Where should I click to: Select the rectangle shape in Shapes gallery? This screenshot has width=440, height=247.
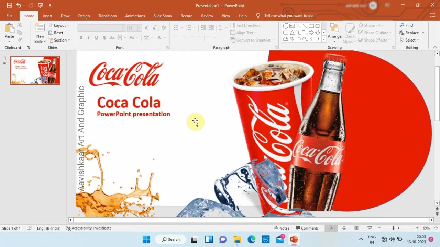(311, 26)
